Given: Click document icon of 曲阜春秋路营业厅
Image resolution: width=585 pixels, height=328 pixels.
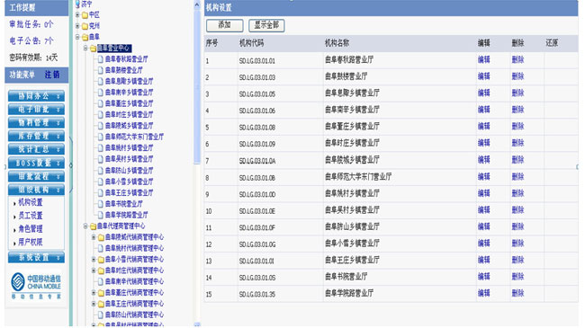Looking at the screenshot, I should 101,59.
